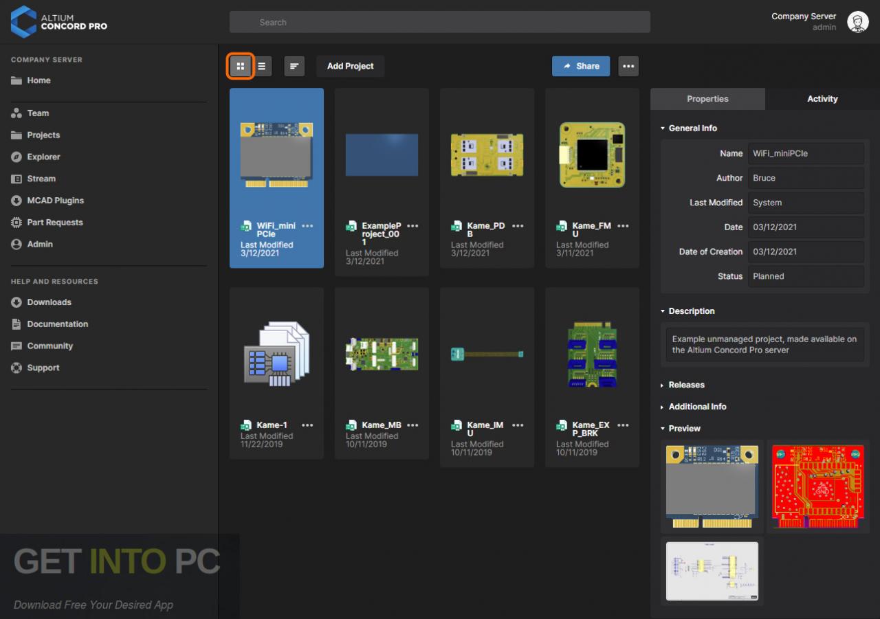This screenshot has height=619, width=880.
Task: Click the Last Modified field System
Action: point(806,203)
